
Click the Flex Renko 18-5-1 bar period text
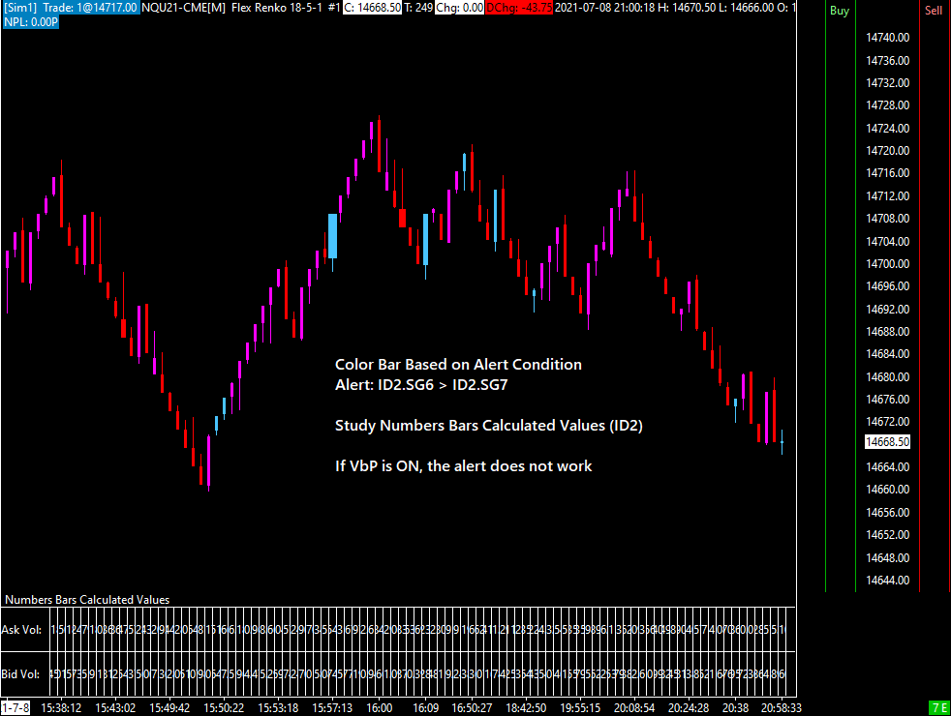277,8
